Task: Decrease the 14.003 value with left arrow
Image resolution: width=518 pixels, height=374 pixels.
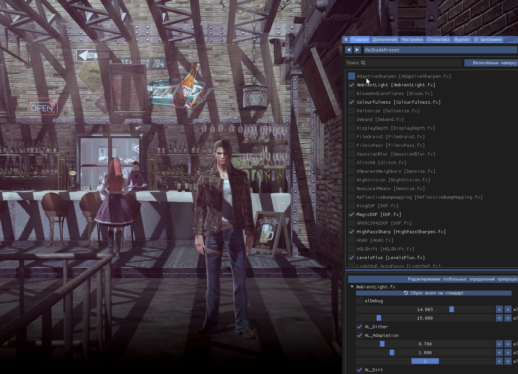Action: [x=499, y=309]
